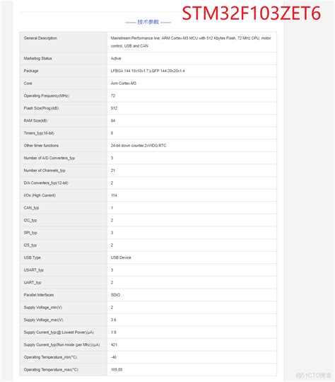
Task: Select the Flash Size value 512
Action: click(114, 108)
